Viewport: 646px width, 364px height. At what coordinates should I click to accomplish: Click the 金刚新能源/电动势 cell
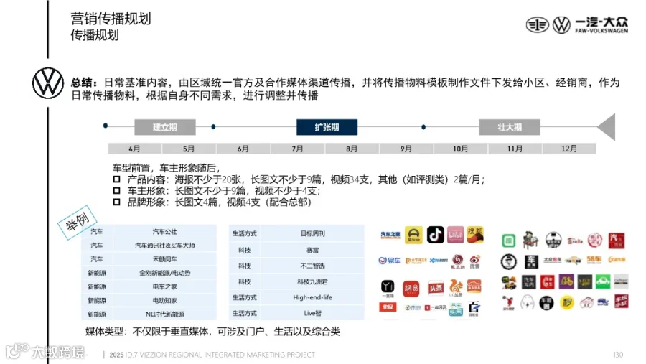(x=165, y=273)
